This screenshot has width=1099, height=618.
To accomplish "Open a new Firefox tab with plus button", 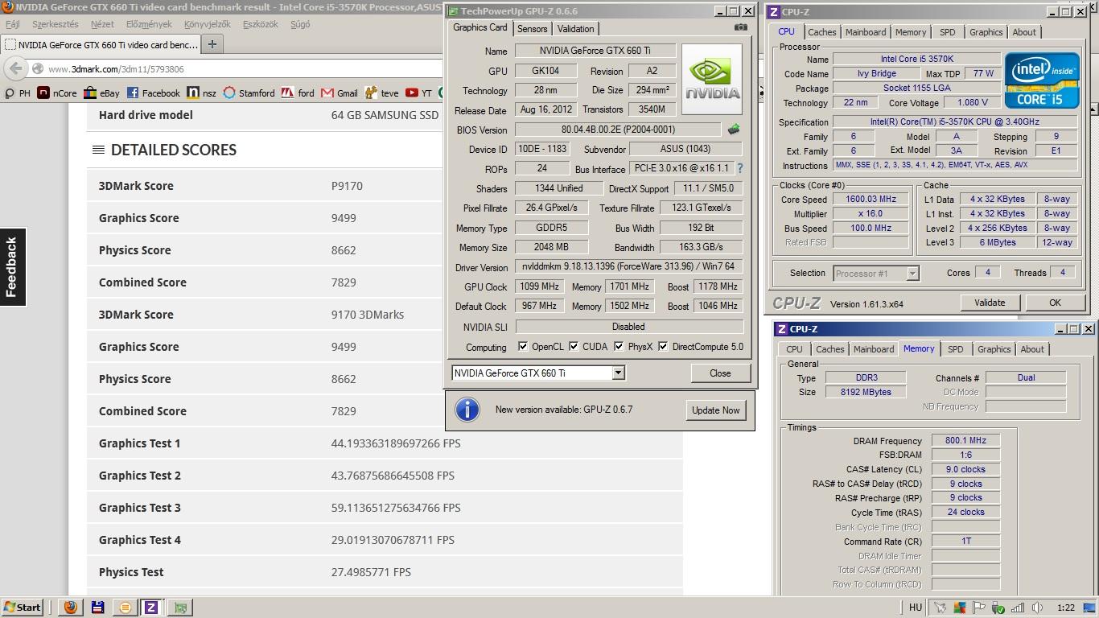I will (212, 44).
